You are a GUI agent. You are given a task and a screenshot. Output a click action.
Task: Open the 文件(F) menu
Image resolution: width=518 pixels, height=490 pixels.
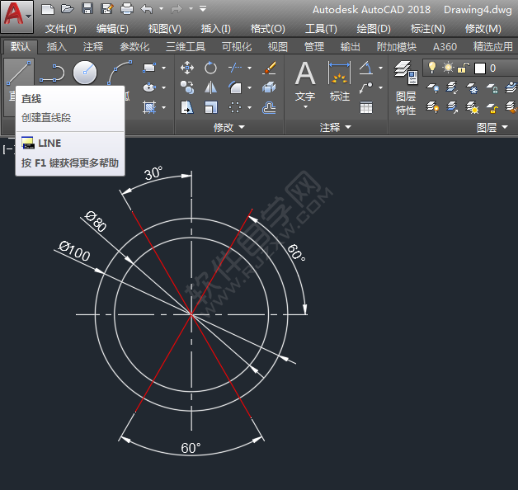click(x=61, y=28)
